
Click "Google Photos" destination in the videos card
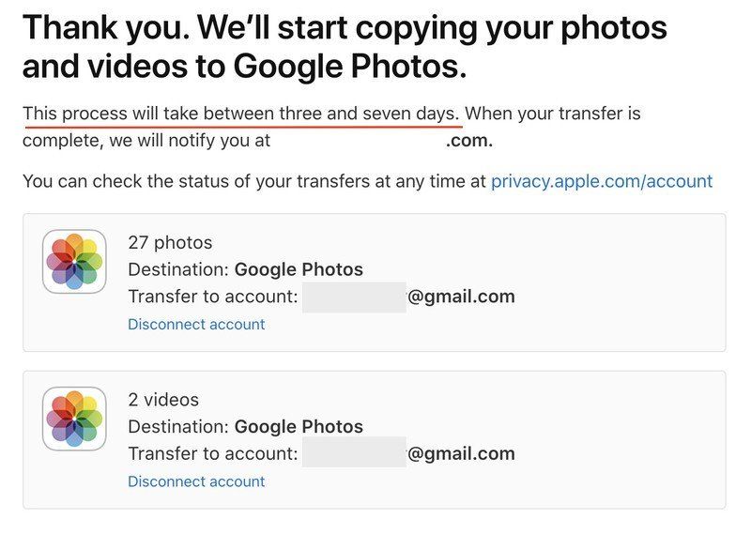(x=299, y=426)
